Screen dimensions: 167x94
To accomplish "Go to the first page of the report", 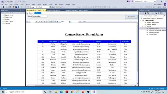I will click(x=27, y=21).
